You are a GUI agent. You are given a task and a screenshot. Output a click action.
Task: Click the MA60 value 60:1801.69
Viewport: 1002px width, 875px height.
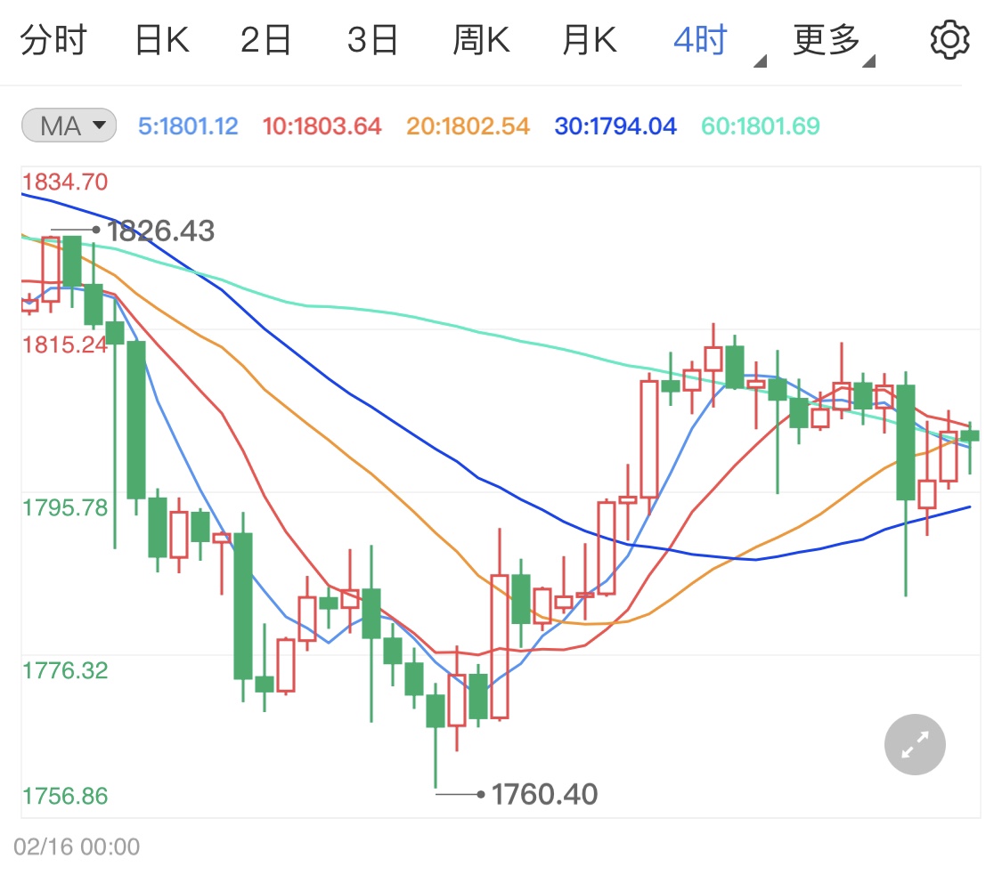761,126
